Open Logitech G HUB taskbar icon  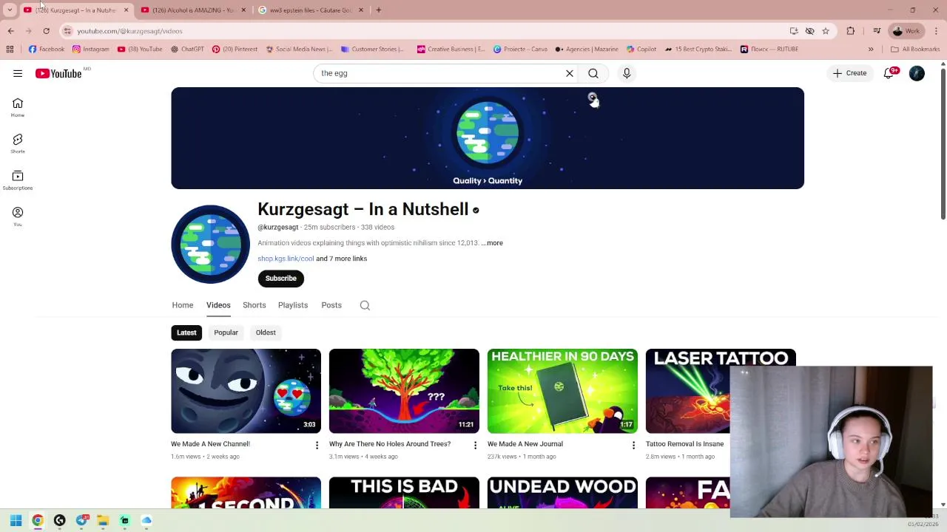point(59,521)
